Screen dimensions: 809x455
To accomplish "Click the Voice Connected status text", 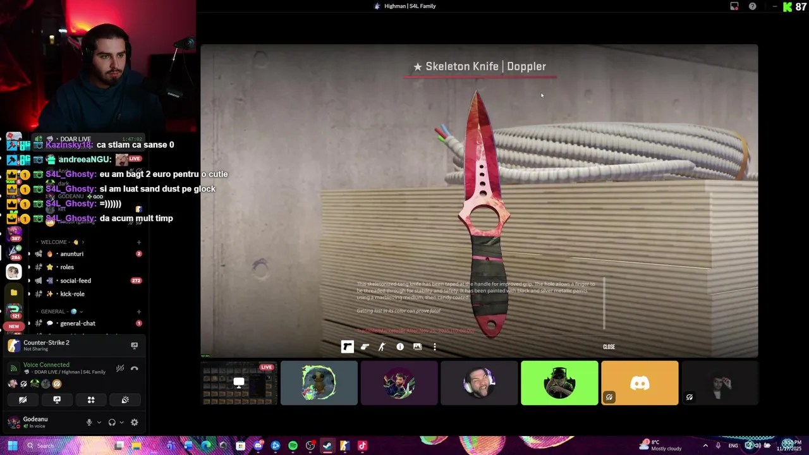I will (46, 365).
